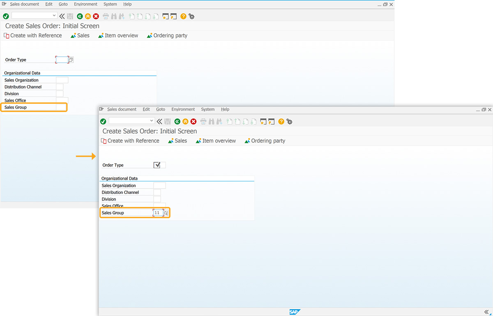This screenshot has width=493, height=316.
Task: Expand status bar chevron at bottom right
Action: 487,312
